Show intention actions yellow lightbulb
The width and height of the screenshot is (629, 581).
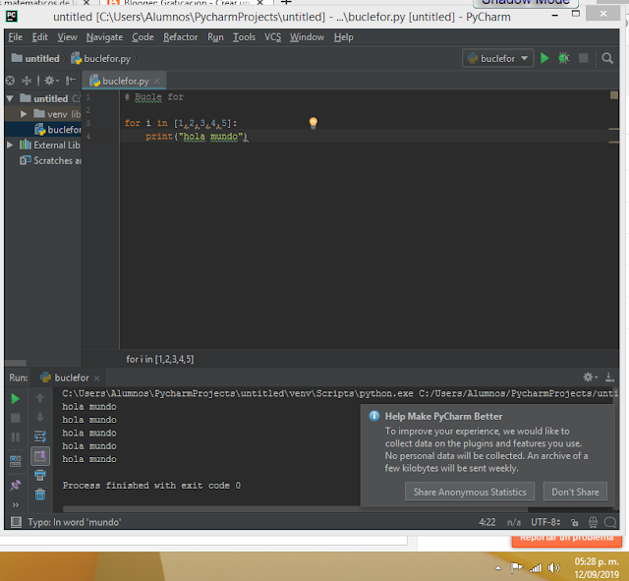pyautogui.click(x=313, y=122)
